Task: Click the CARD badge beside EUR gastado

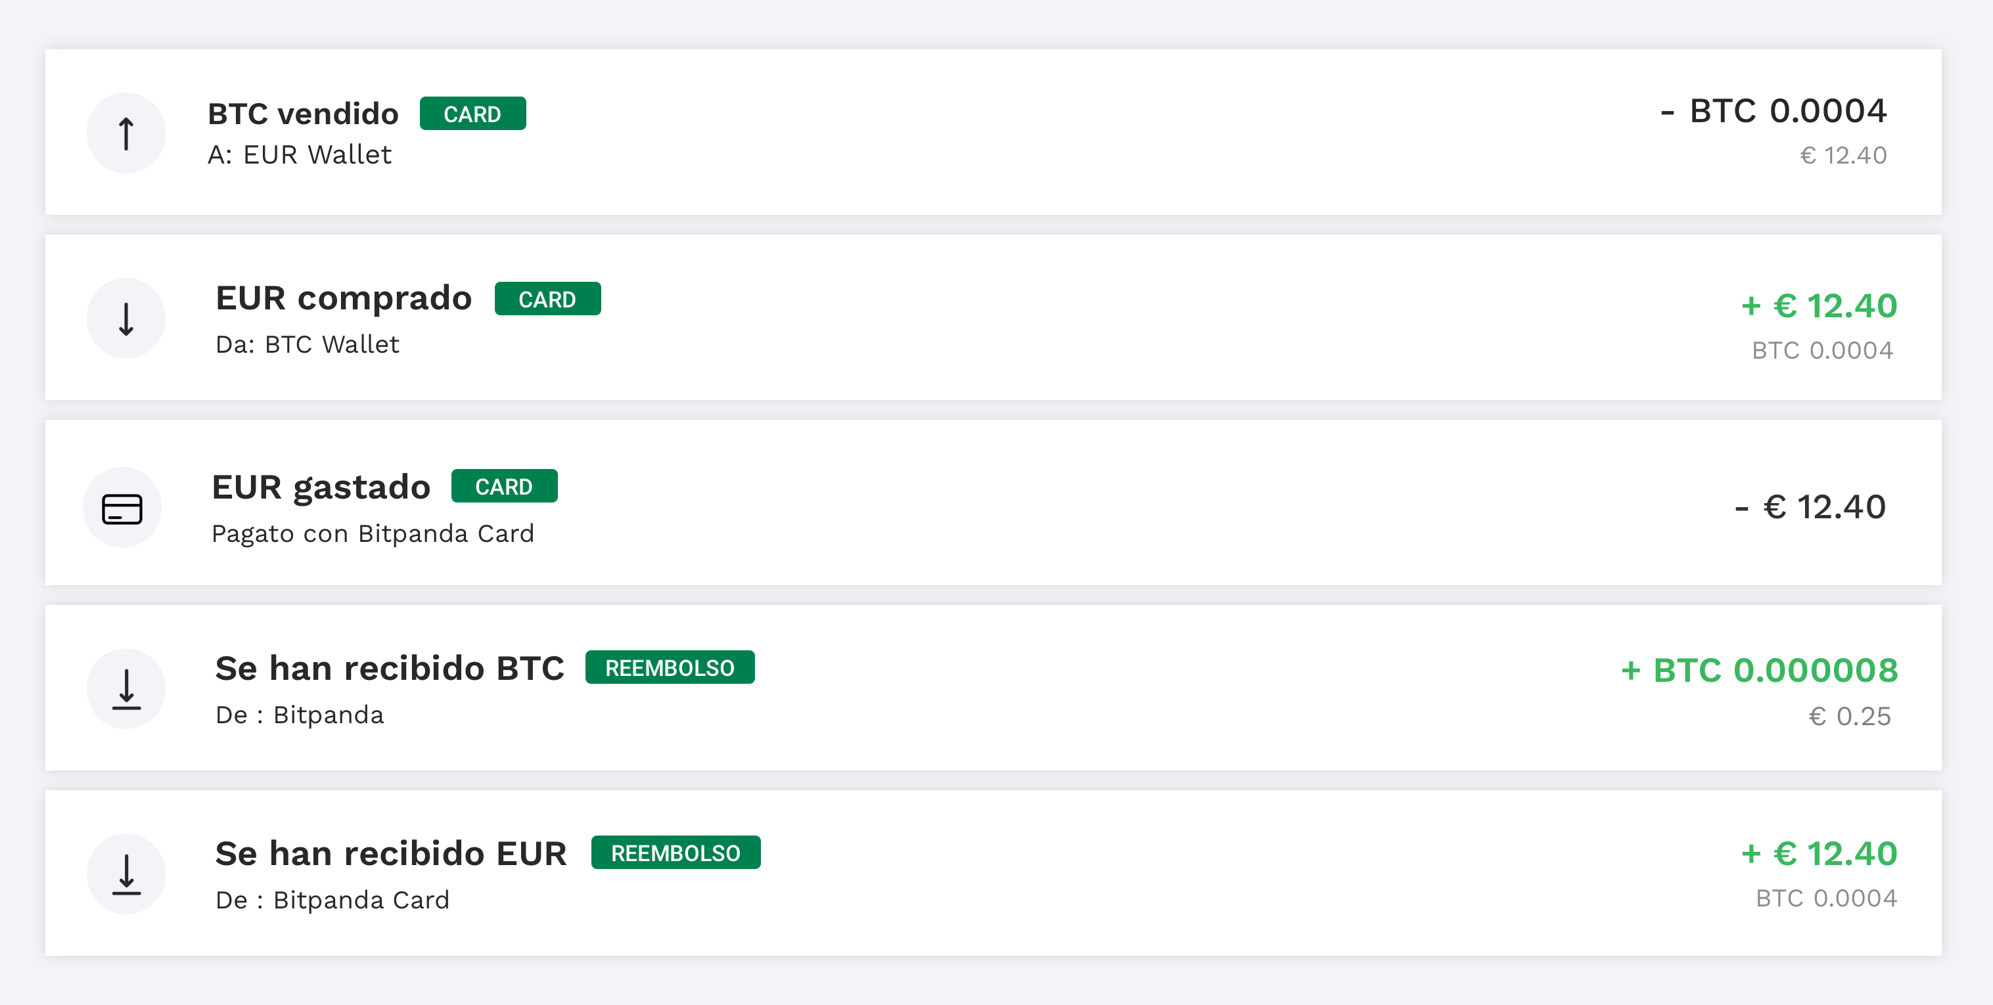Action: [x=505, y=486]
